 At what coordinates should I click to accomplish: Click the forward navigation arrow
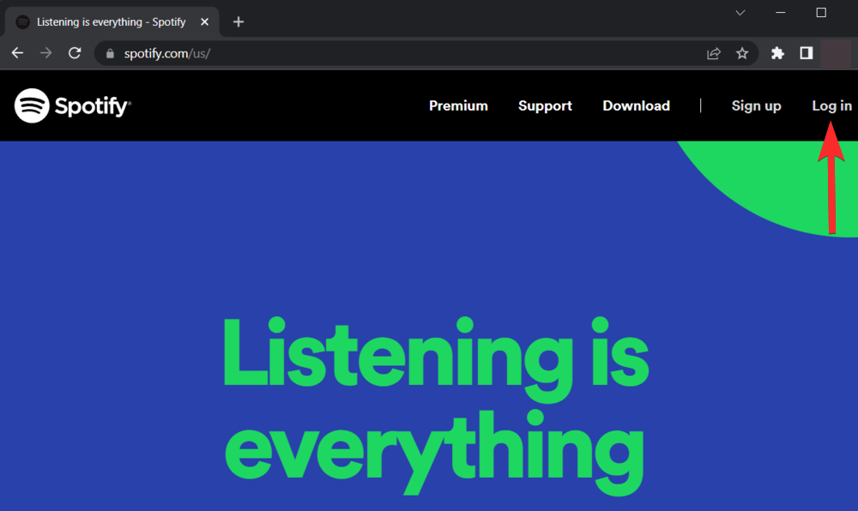(x=45, y=52)
